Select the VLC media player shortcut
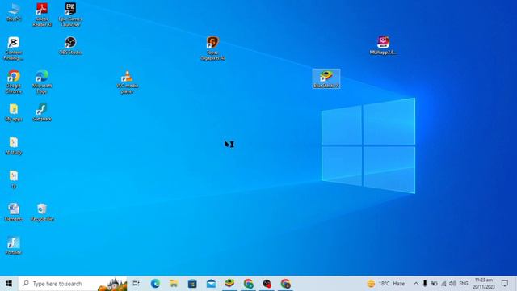Image resolution: width=517 pixels, height=291 pixels. [127, 82]
